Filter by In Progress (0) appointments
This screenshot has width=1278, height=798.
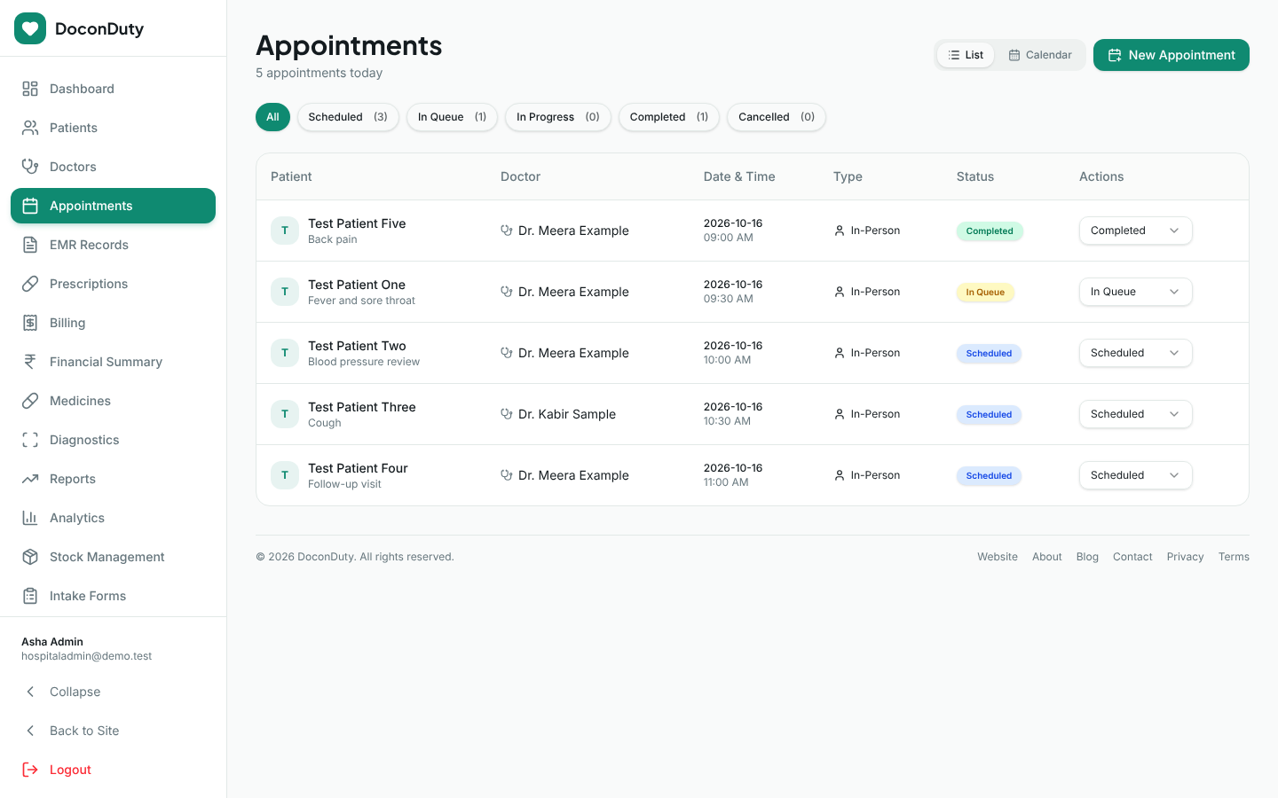pos(558,117)
